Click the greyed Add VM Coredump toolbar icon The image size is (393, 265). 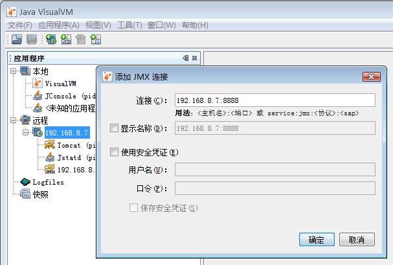coord(81,40)
